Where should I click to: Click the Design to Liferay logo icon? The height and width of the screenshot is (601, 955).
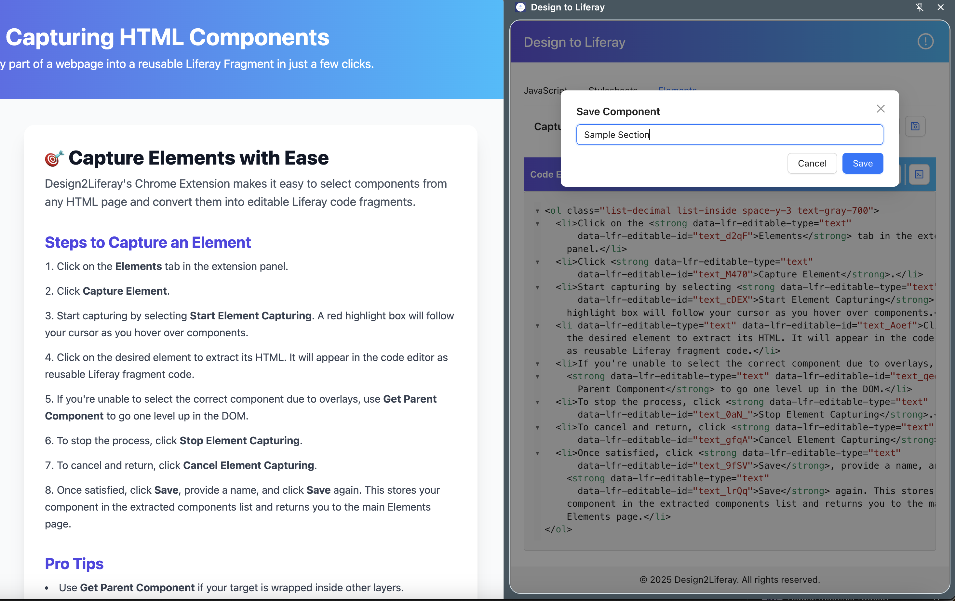[520, 7]
